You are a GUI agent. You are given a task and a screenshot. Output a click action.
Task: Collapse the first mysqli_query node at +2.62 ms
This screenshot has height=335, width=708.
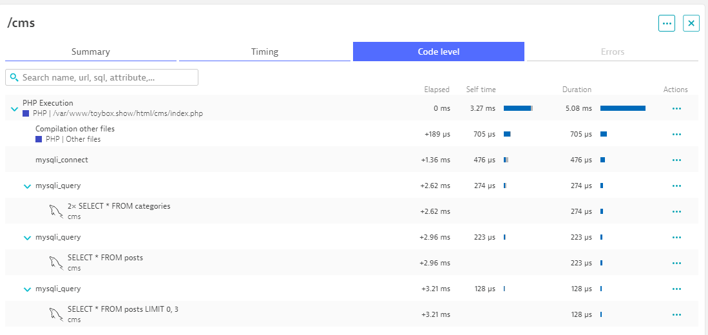(27, 186)
